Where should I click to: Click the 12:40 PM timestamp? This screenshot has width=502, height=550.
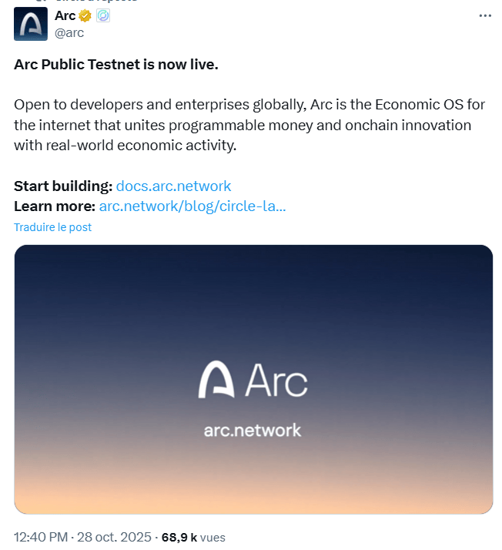tap(39, 537)
